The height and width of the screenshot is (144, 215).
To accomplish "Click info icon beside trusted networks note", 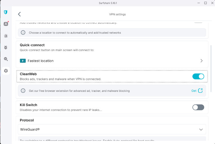I will point(23,33).
